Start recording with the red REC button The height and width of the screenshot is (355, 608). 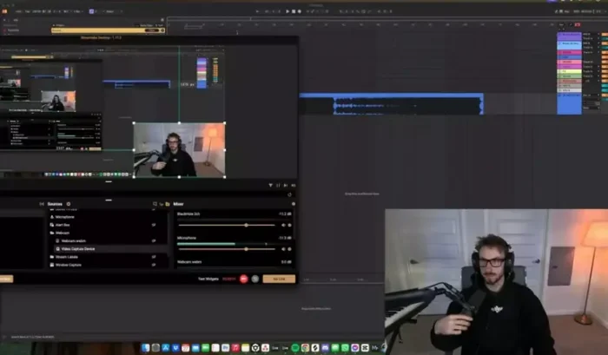click(x=243, y=279)
